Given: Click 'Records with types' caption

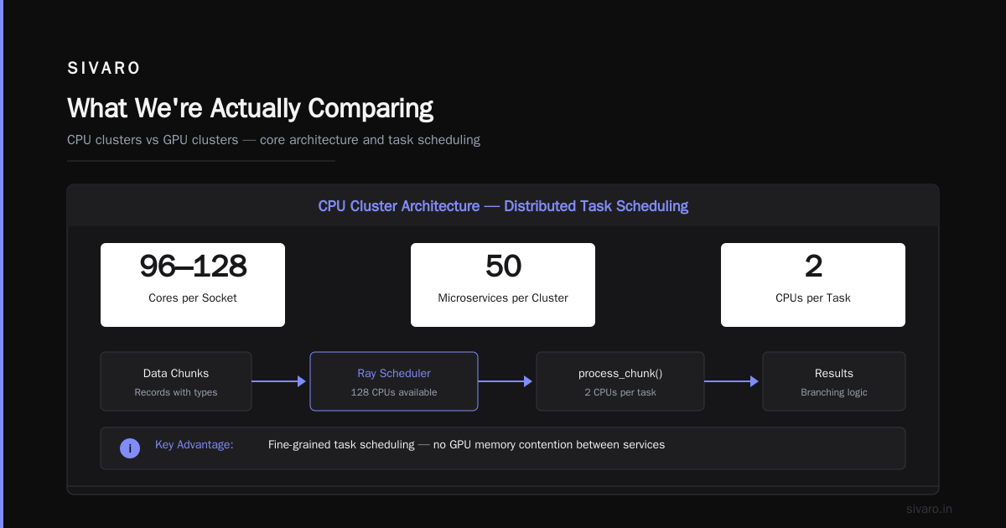Looking at the screenshot, I should coord(176,392).
